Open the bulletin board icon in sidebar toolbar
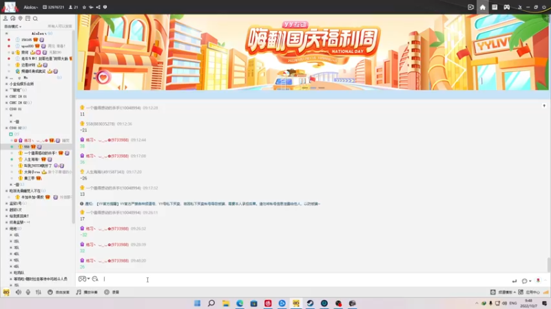 (28, 19)
